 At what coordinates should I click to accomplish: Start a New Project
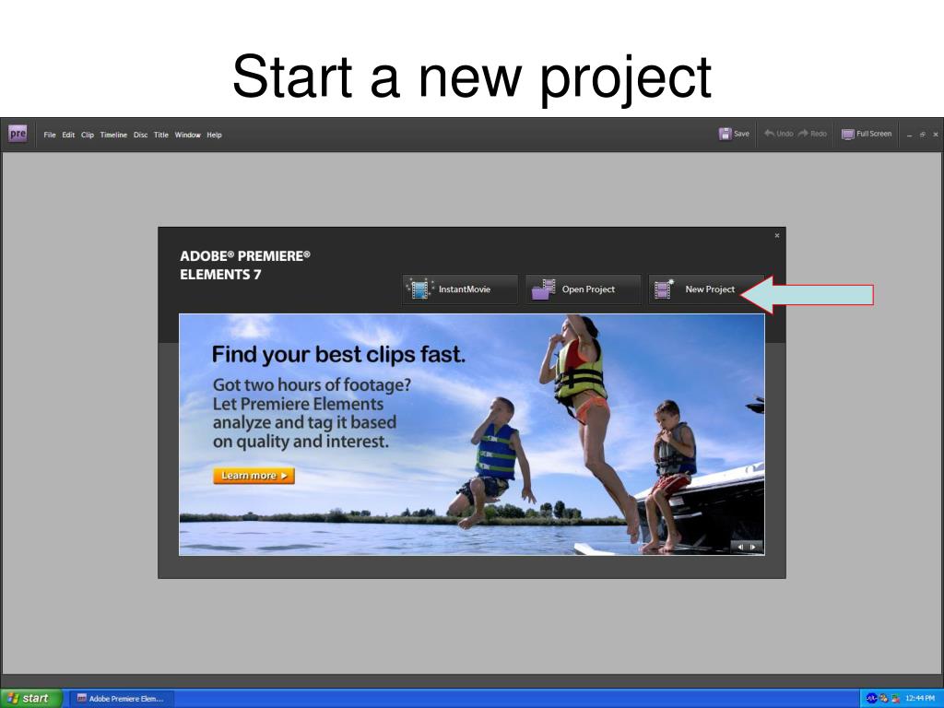[x=705, y=289]
